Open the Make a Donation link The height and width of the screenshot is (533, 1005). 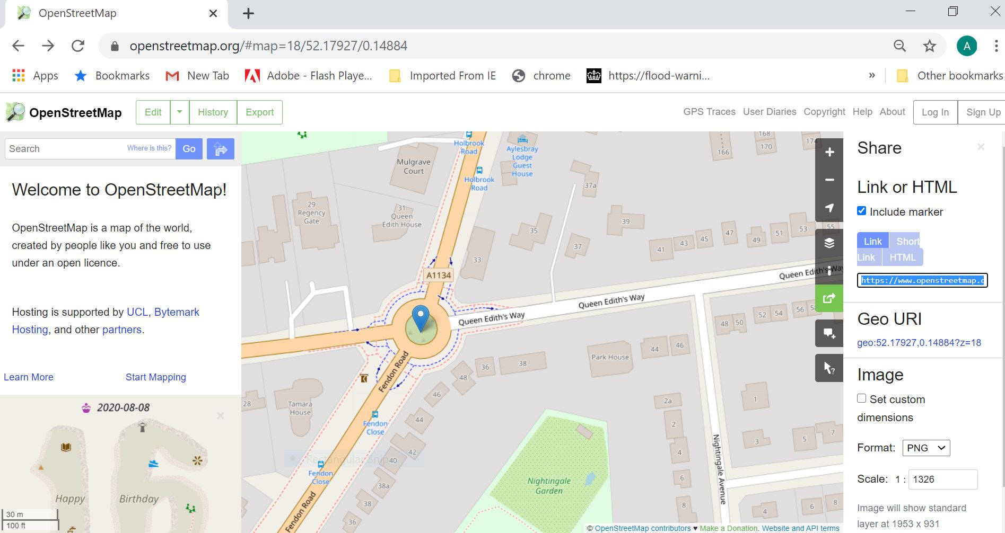[729, 528]
